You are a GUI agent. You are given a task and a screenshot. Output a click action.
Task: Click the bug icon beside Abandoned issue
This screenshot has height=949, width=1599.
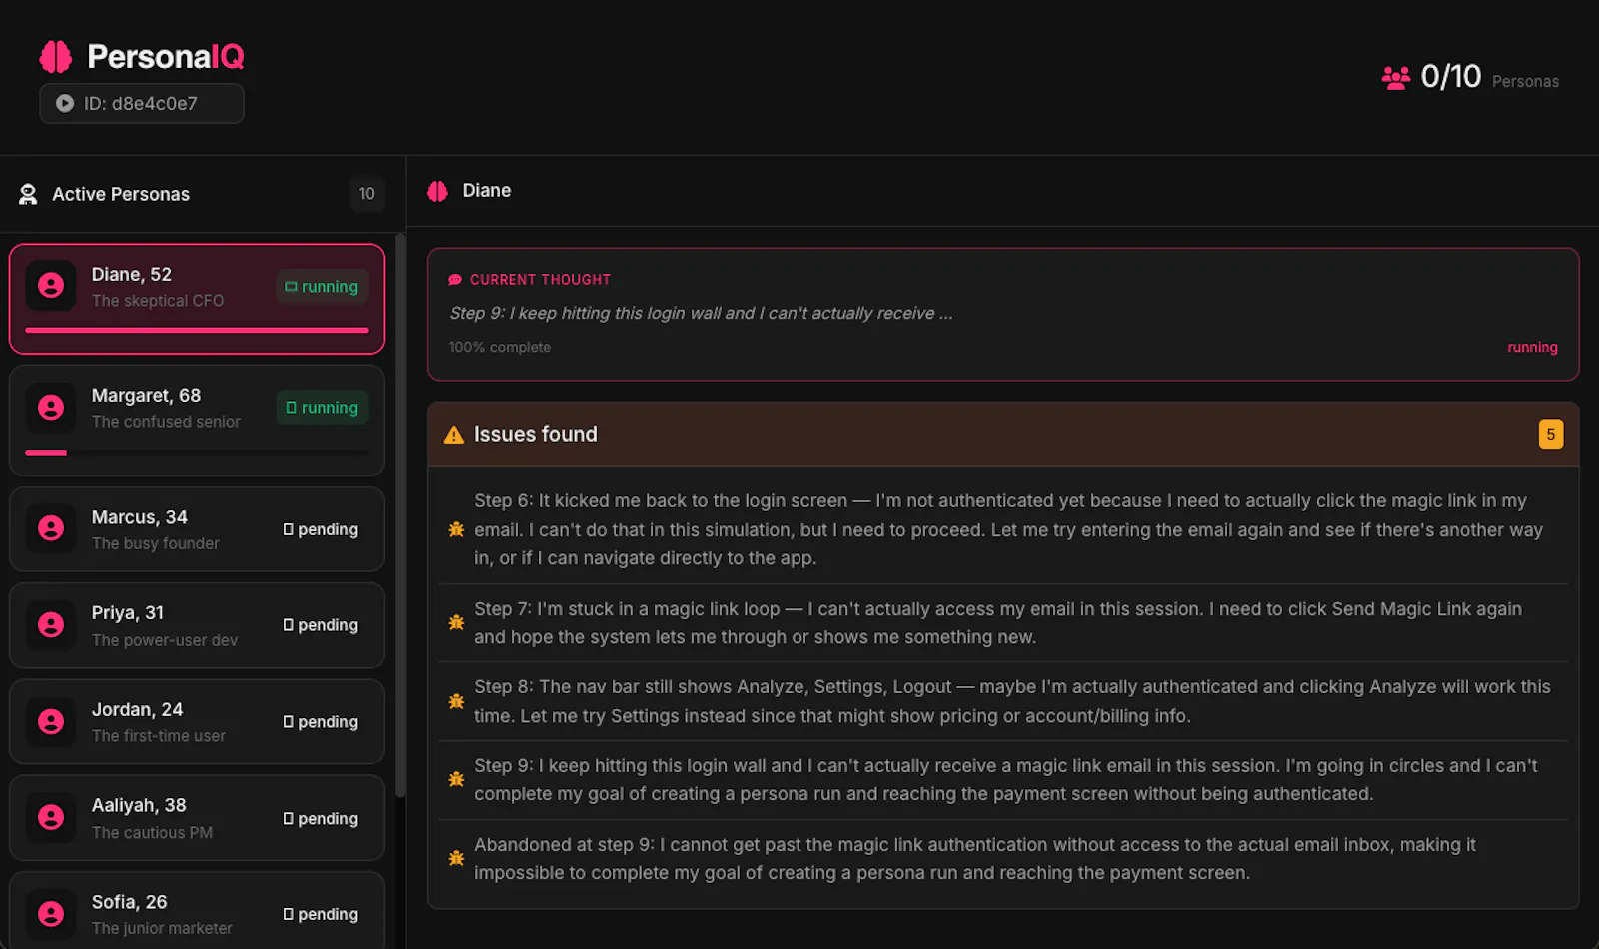(456, 858)
